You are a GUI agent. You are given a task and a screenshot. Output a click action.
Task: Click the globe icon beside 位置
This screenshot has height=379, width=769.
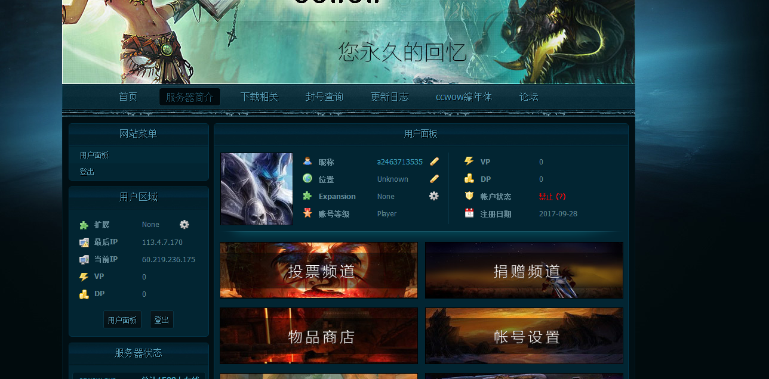(x=307, y=178)
